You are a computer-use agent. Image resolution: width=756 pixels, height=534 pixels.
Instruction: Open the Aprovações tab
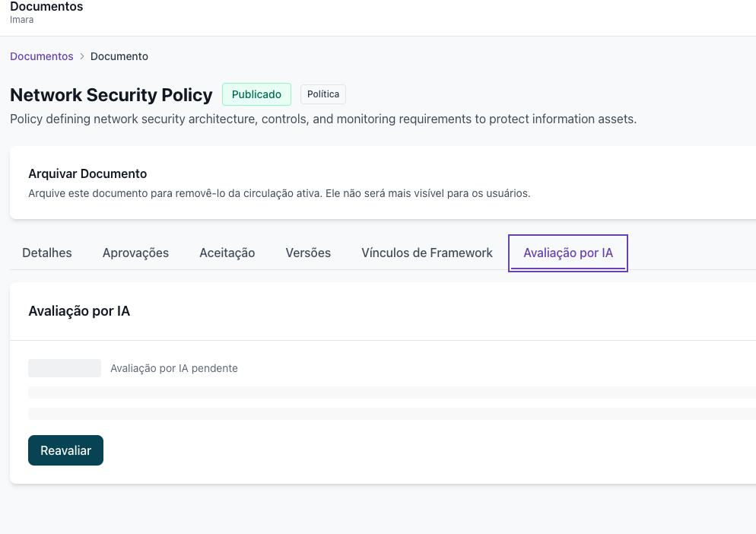[x=135, y=253]
